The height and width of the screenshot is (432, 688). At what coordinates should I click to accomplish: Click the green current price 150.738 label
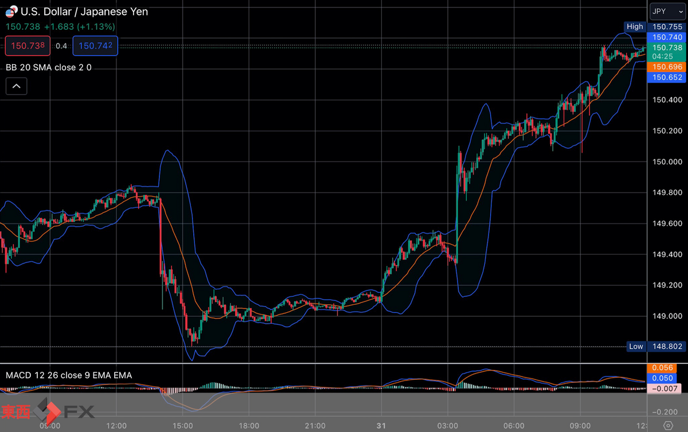pos(667,52)
